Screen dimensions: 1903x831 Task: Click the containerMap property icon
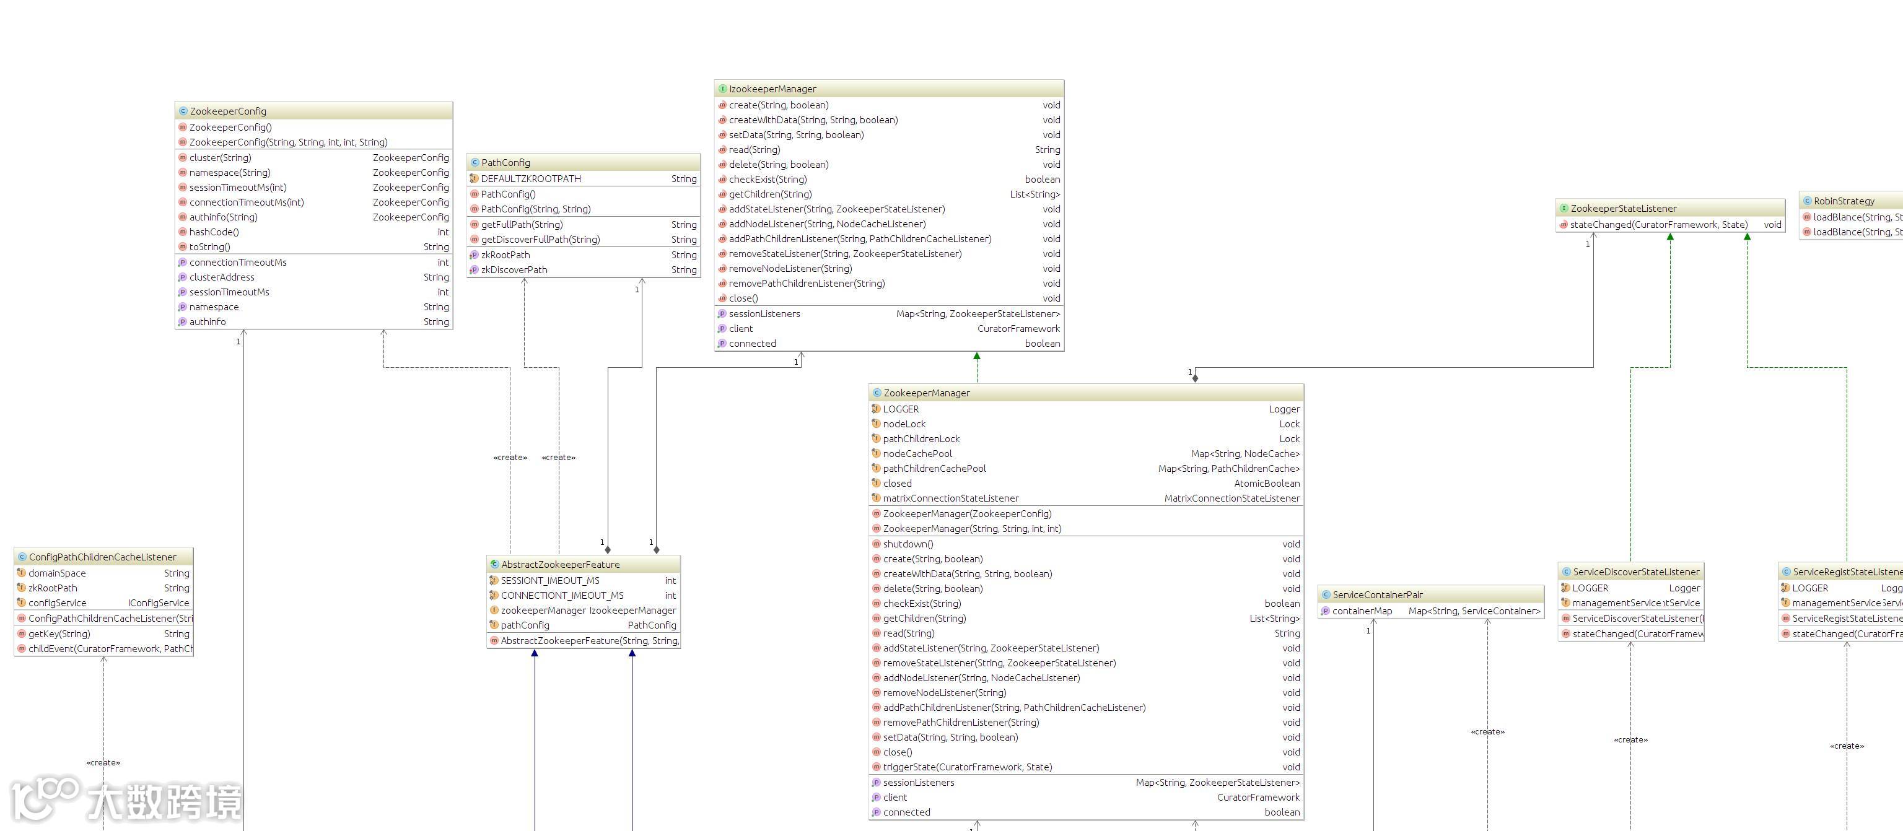tap(1325, 612)
